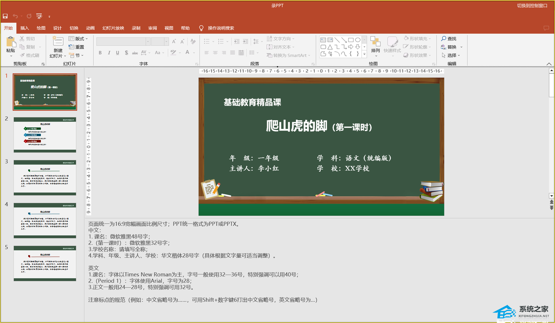Open the Select (选择) dropdown

pyautogui.click(x=451, y=55)
